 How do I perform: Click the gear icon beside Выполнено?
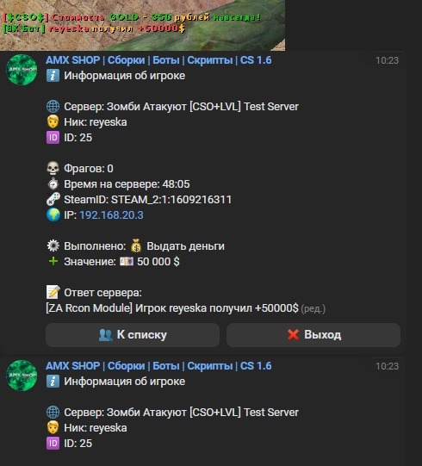(53, 245)
